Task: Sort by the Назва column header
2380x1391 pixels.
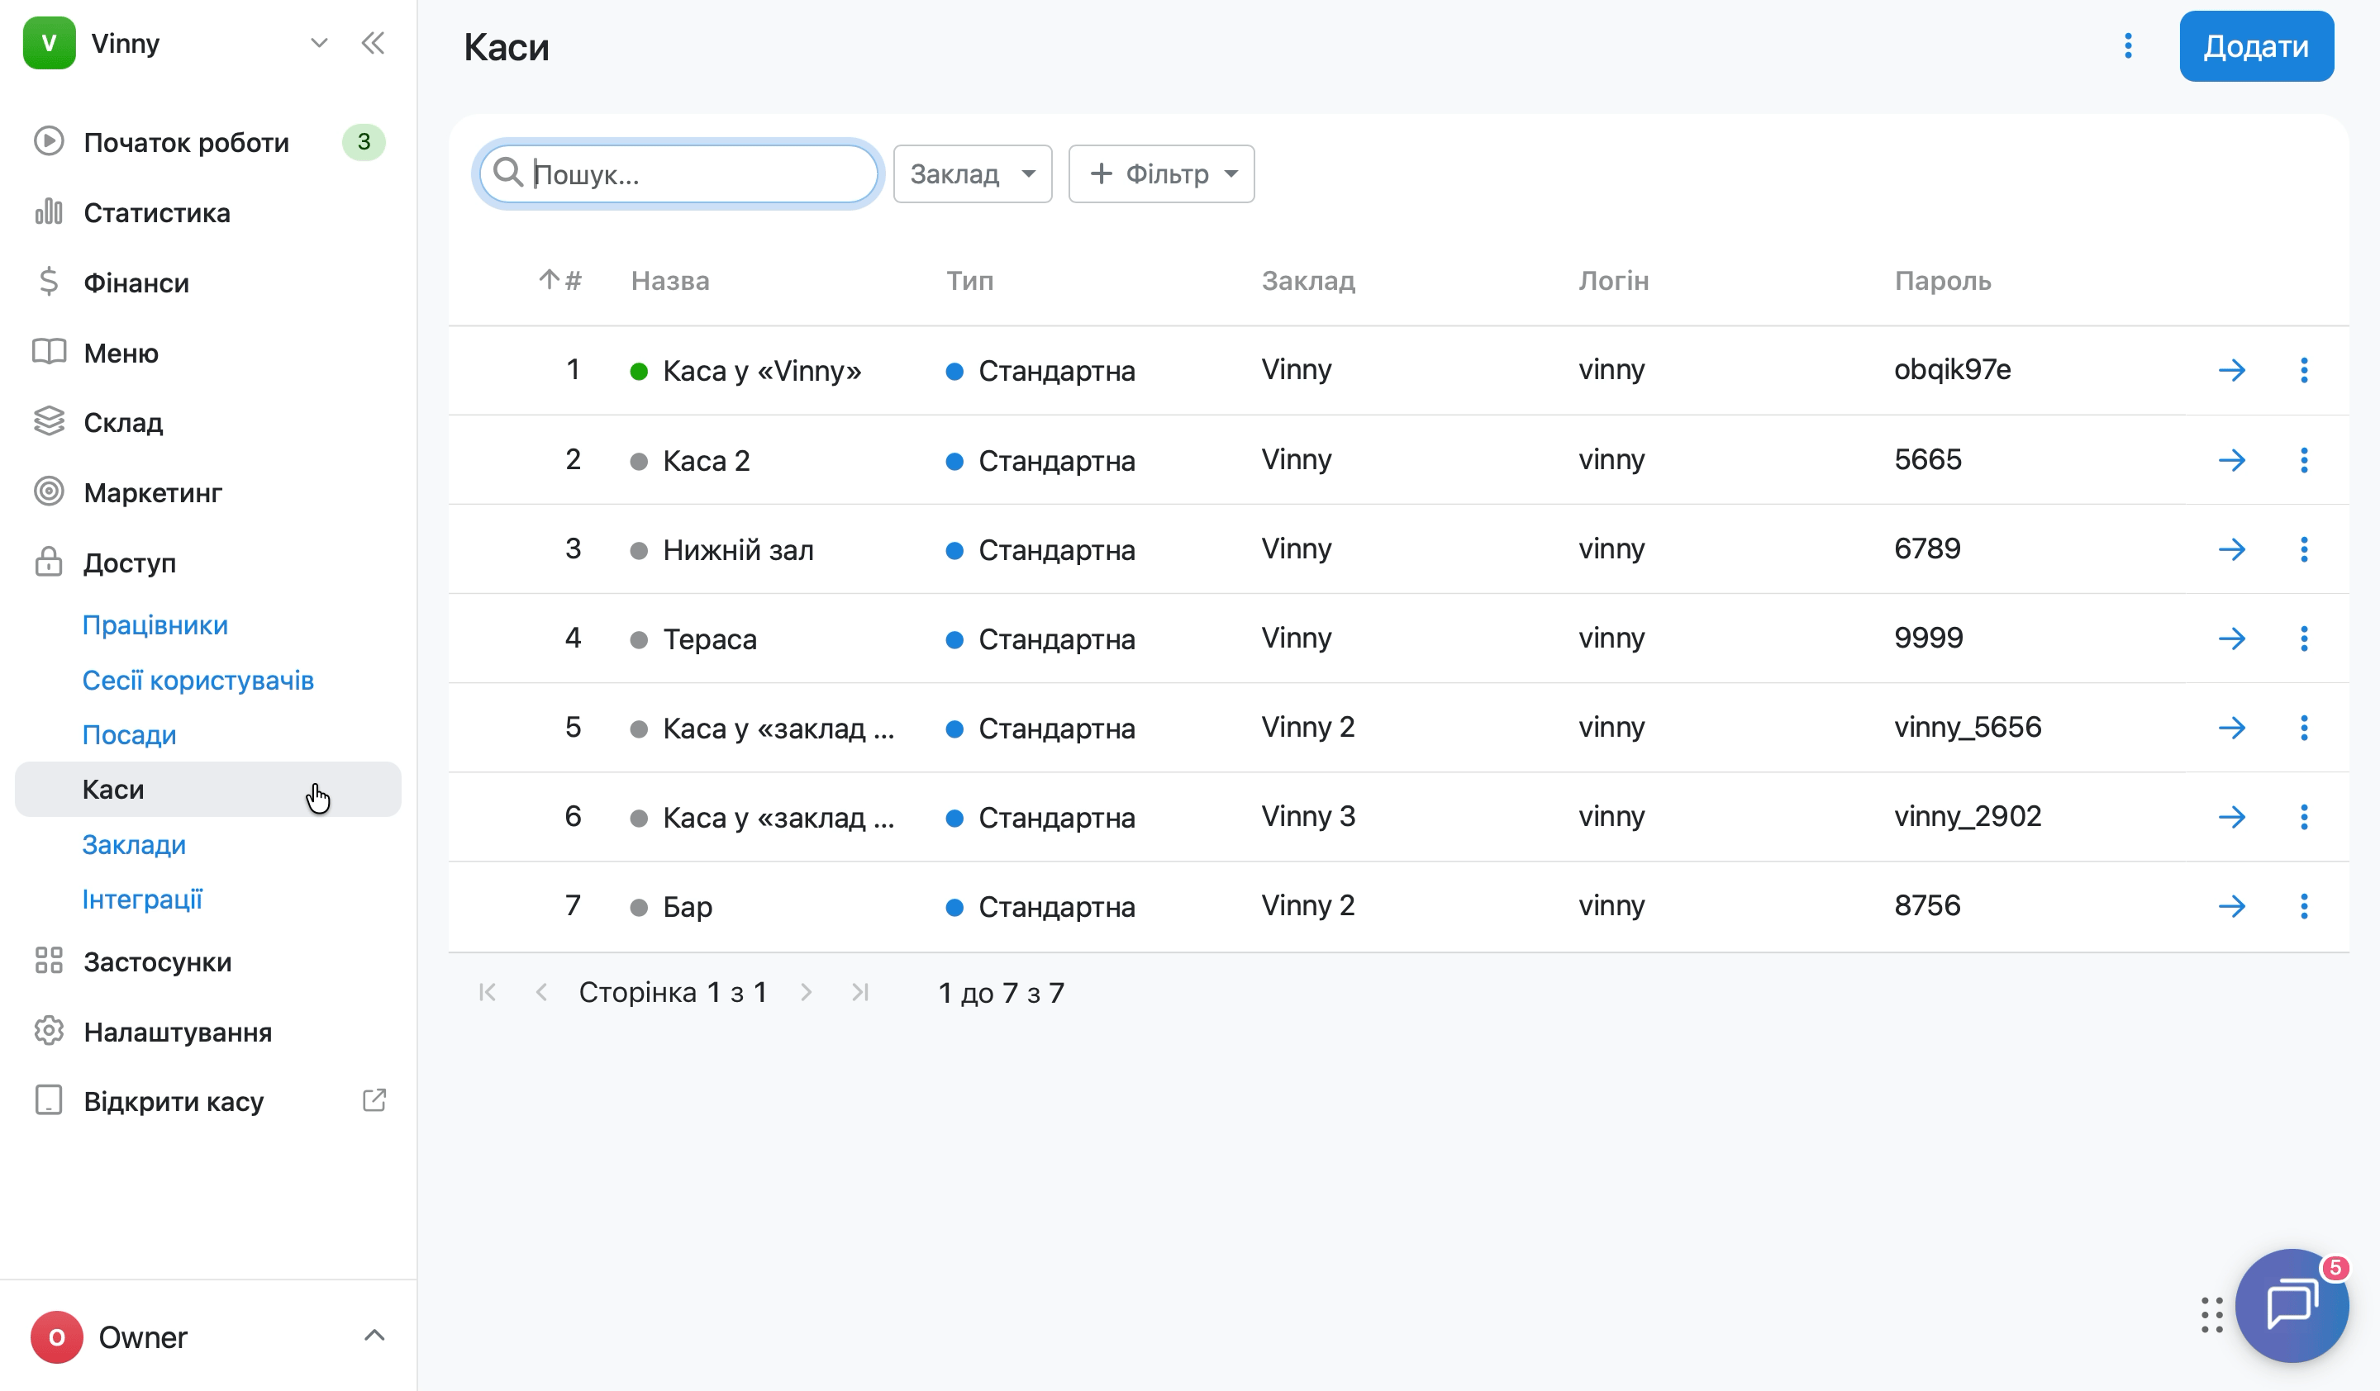Action: (x=669, y=280)
